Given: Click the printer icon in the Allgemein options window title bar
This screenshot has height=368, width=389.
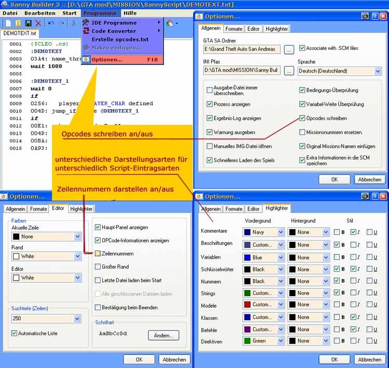Looking at the screenshot, I should click(x=365, y=16).
